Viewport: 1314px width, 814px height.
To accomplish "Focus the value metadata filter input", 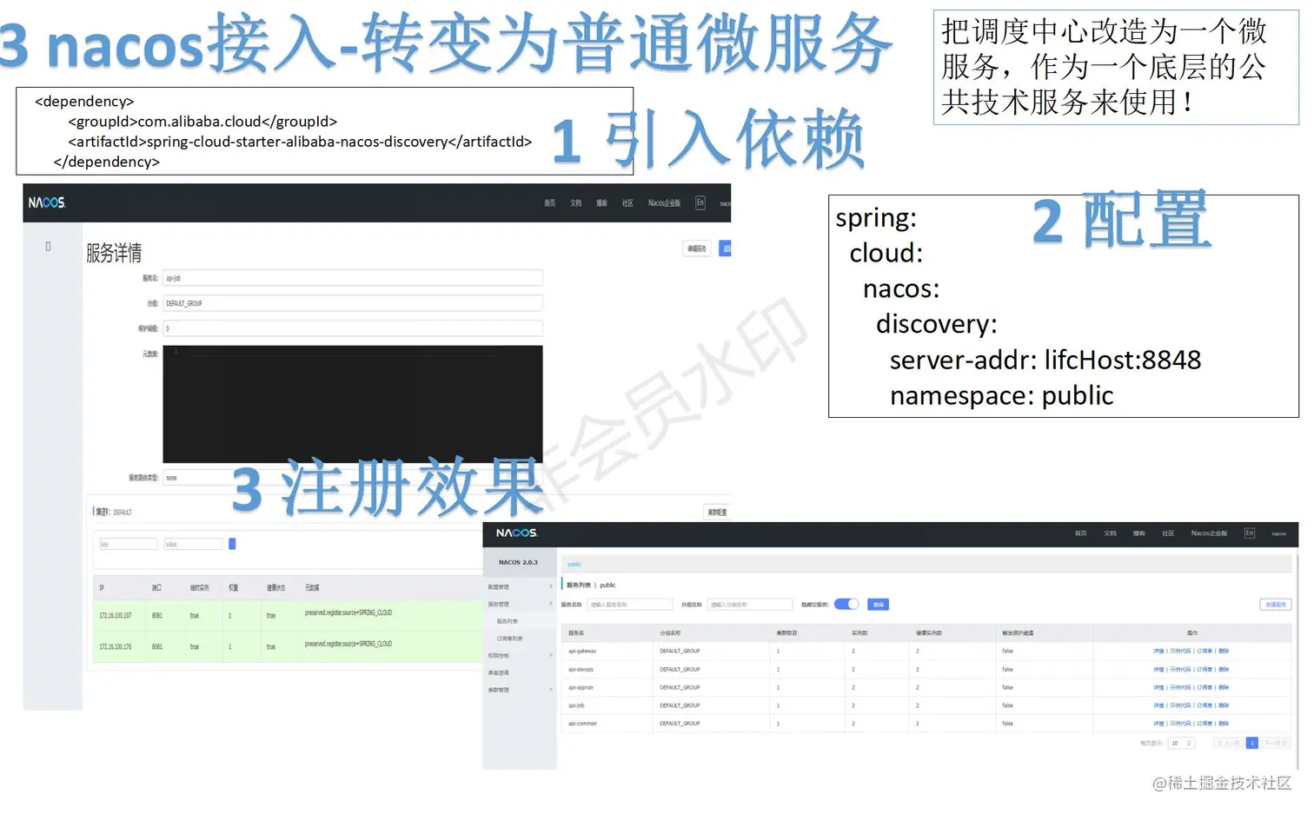I will pyautogui.click(x=193, y=544).
